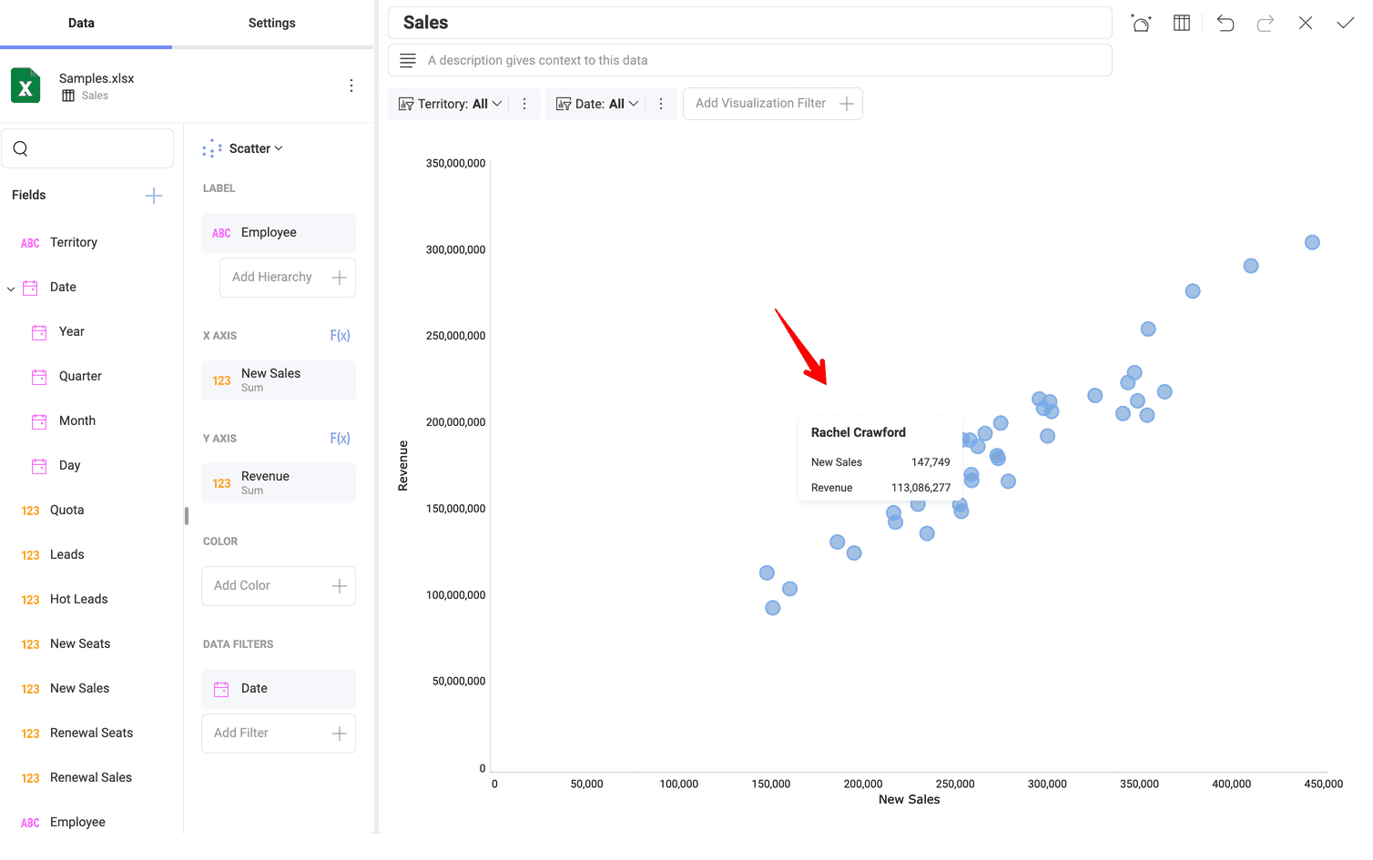
Task: Click the description input field
Action: click(x=750, y=60)
